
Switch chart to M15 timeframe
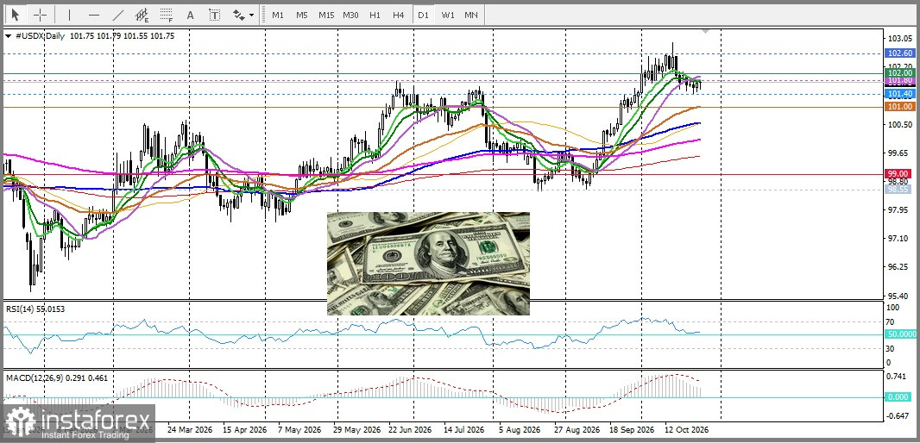pos(326,16)
